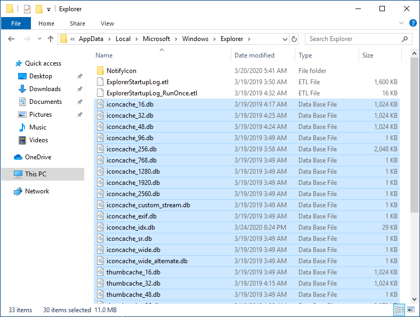Click the 2,048 KB size of iconcache_256.db
This screenshot has width=420, height=317.
coord(386,149)
